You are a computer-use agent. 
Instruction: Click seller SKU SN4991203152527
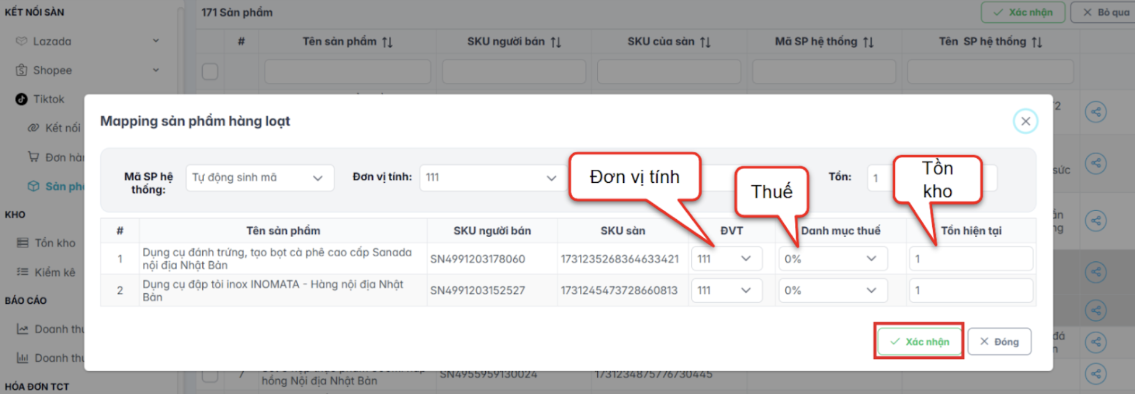point(478,290)
